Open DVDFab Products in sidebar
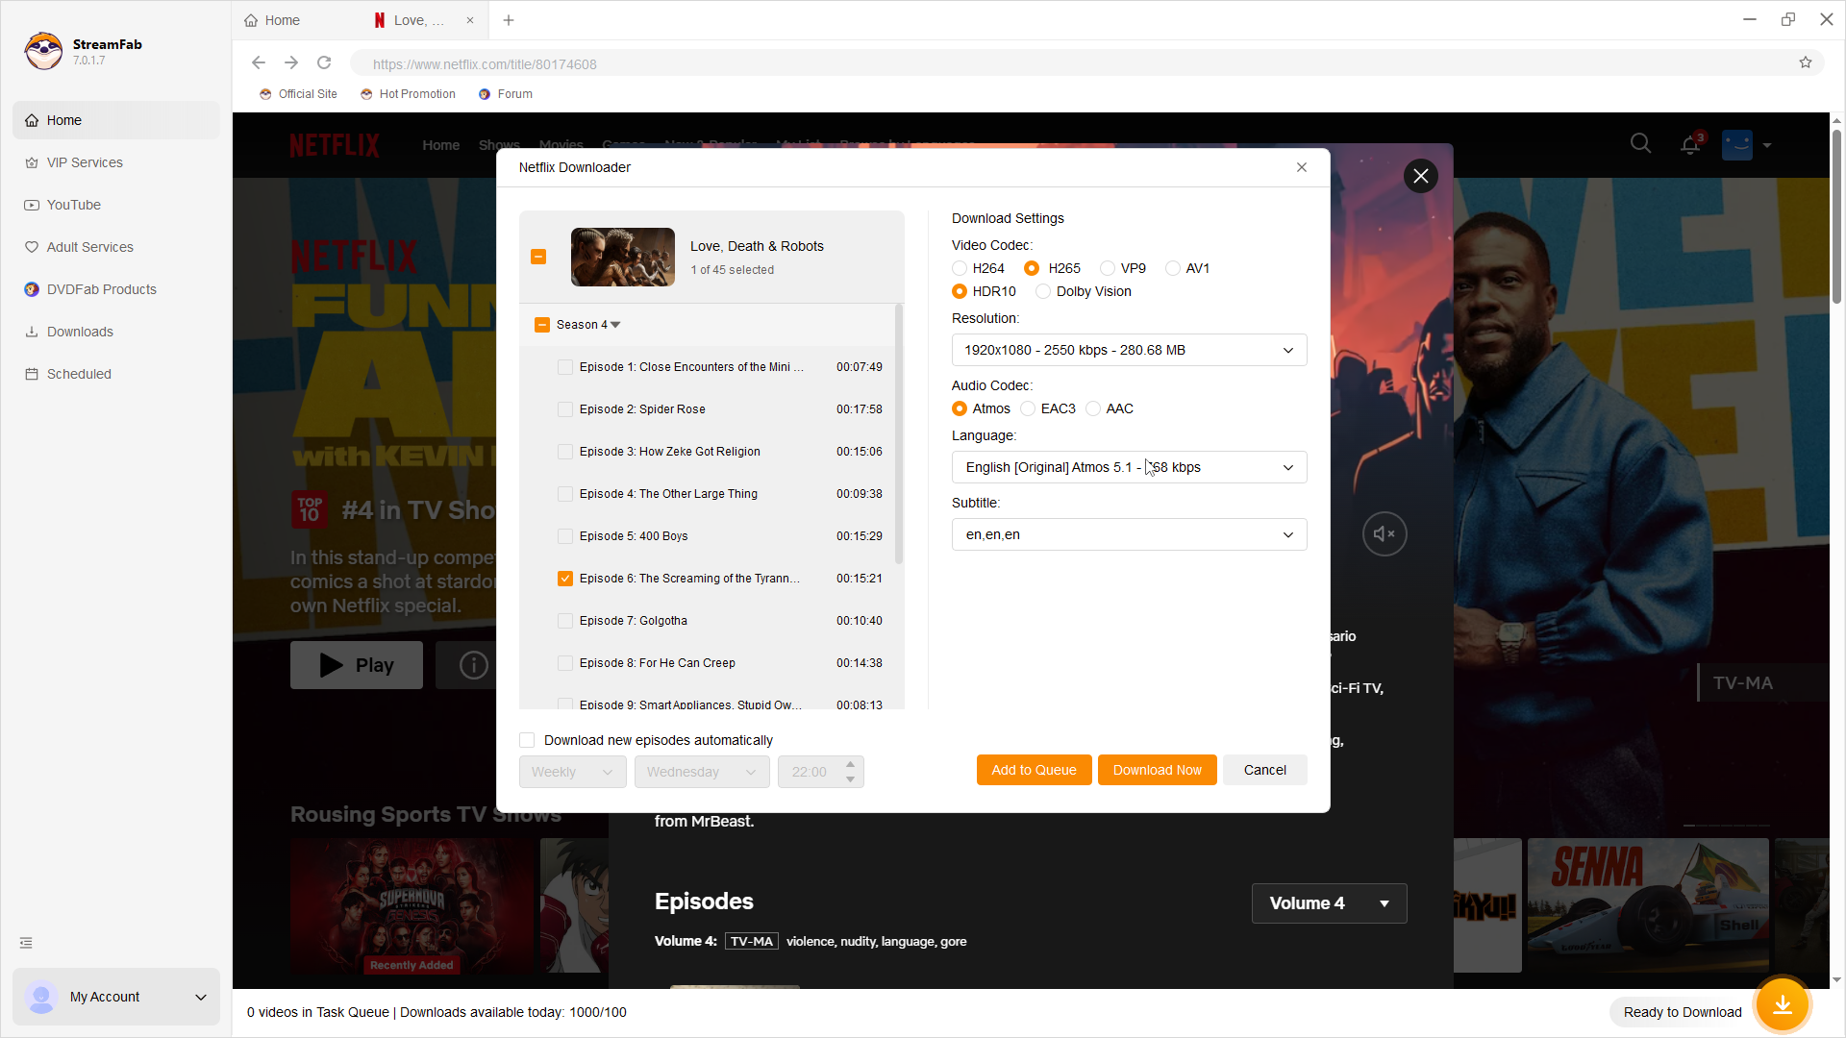1846x1038 pixels. pyautogui.click(x=116, y=289)
